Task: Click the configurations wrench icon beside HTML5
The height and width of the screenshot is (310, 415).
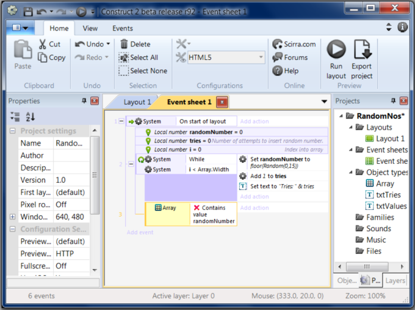Action: click(181, 57)
